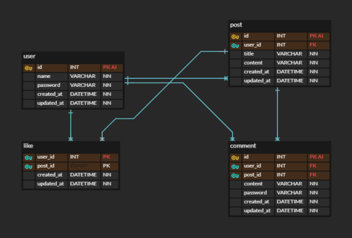Click DATETIME type of like created_at row
Screen dimensions: 352x238
83,175
